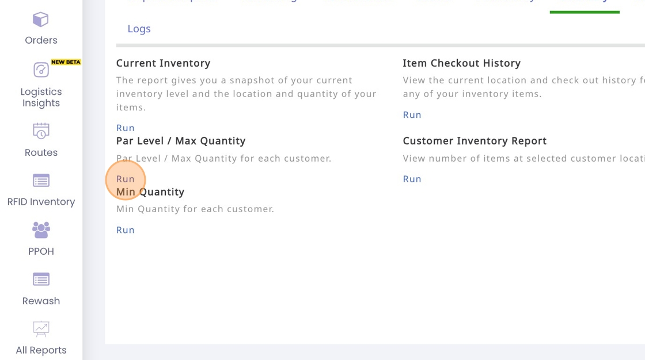Image resolution: width=645 pixels, height=360 pixels.
Task: Click the PPOH people icon
Action: point(41,230)
